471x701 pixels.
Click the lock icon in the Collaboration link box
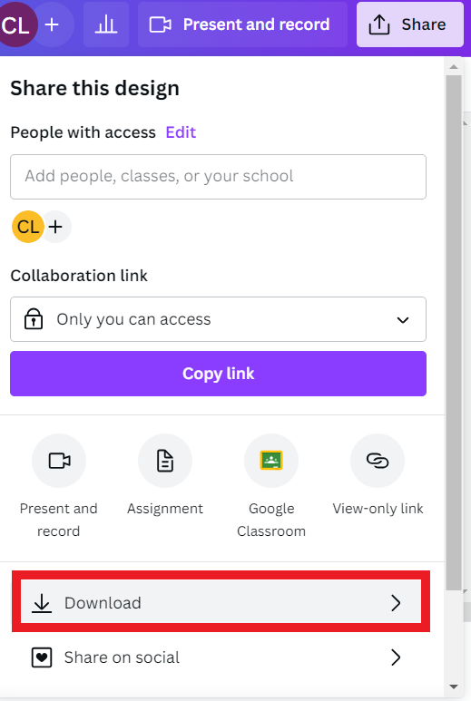(34, 319)
